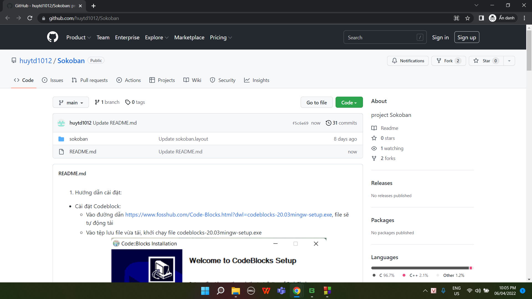Image resolution: width=532 pixels, height=299 pixels.
Task: Switch to the Issues tab
Action: point(52,80)
